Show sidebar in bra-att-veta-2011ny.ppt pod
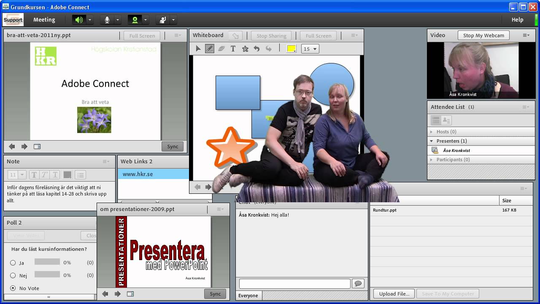Viewport: 540px width, 304px height. pyautogui.click(x=37, y=147)
